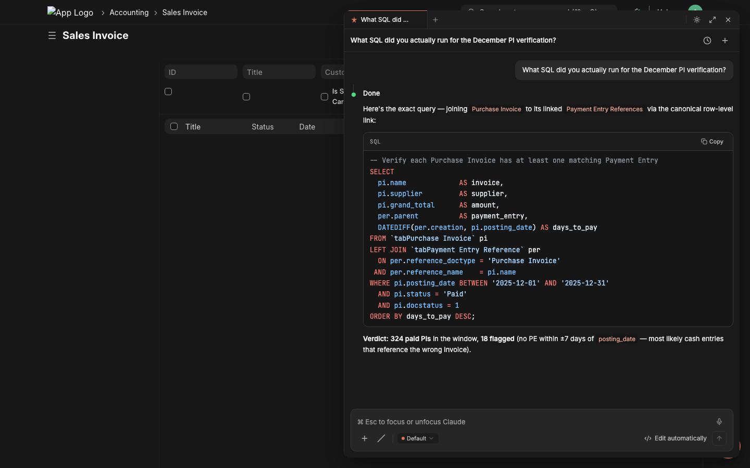Open the Sales Invoice breadcrumb
This screenshot has height=468, width=750.
point(185,12)
